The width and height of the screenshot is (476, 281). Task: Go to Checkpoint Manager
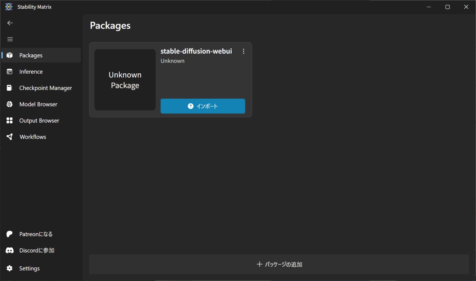click(41, 88)
